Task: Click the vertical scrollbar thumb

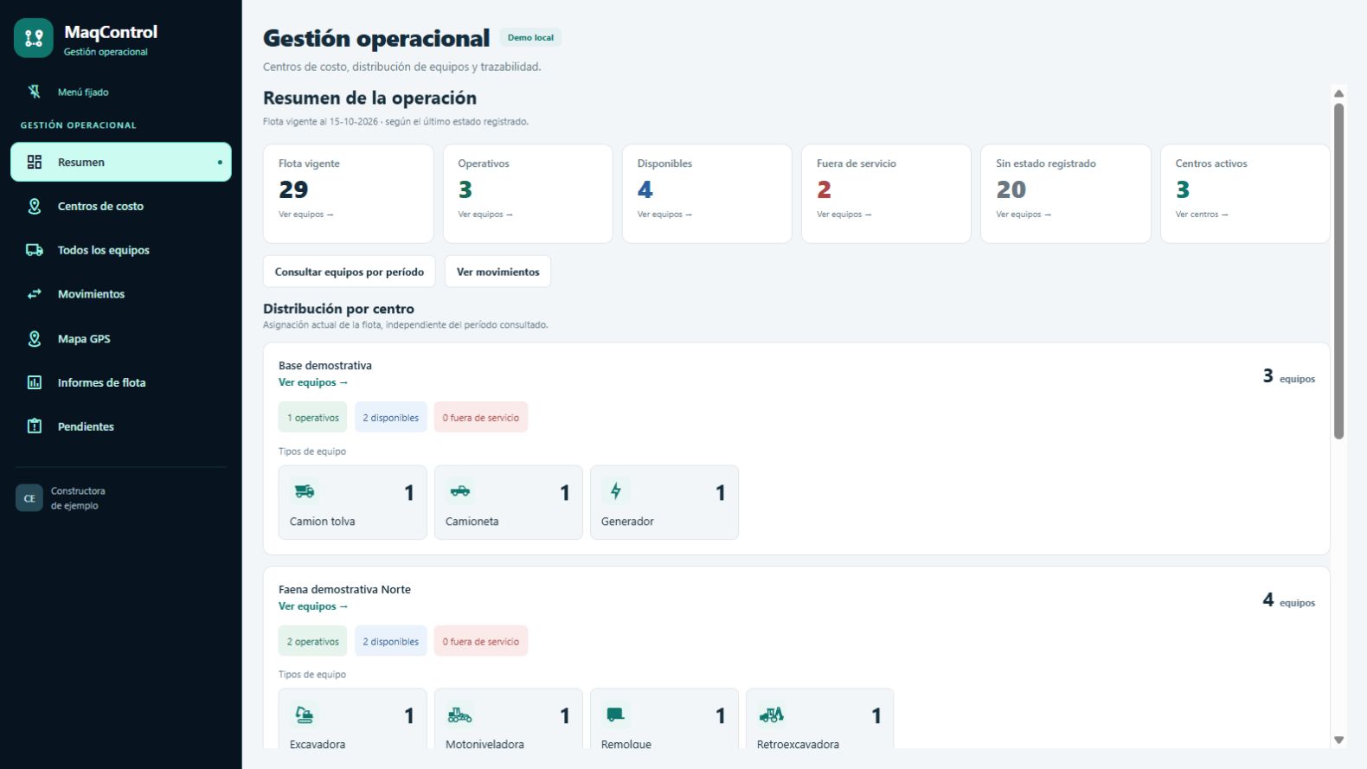Action: 1338,271
